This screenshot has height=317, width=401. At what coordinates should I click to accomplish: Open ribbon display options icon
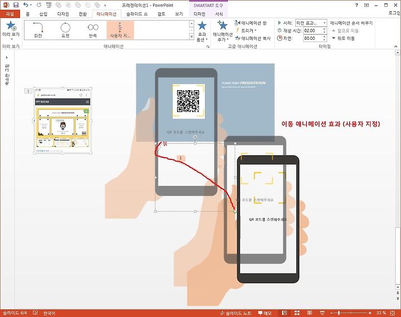click(x=366, y=5)
